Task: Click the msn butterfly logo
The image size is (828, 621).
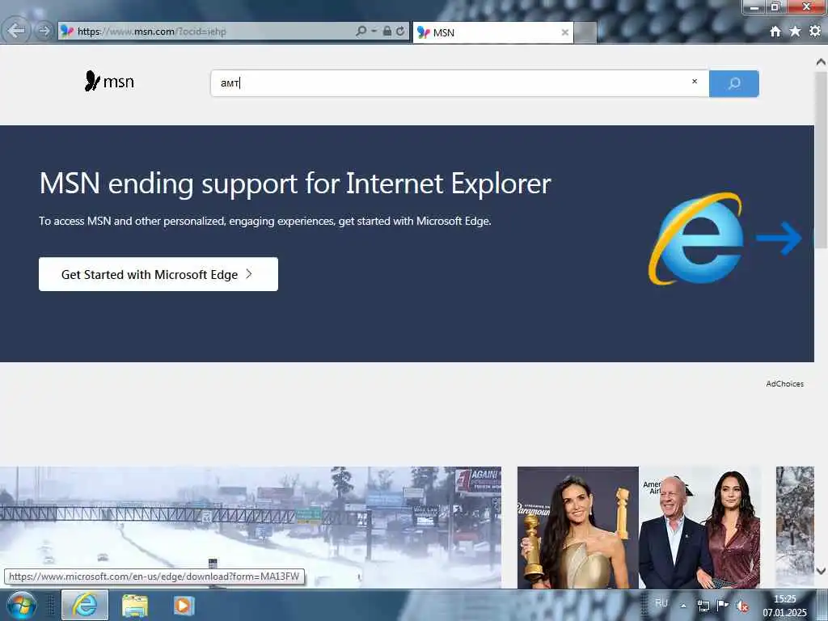Action: [x=109, y=82]
